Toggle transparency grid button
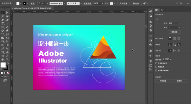This screenshot has height=104, width=191. pyautogui.click(x=179, y=38)
